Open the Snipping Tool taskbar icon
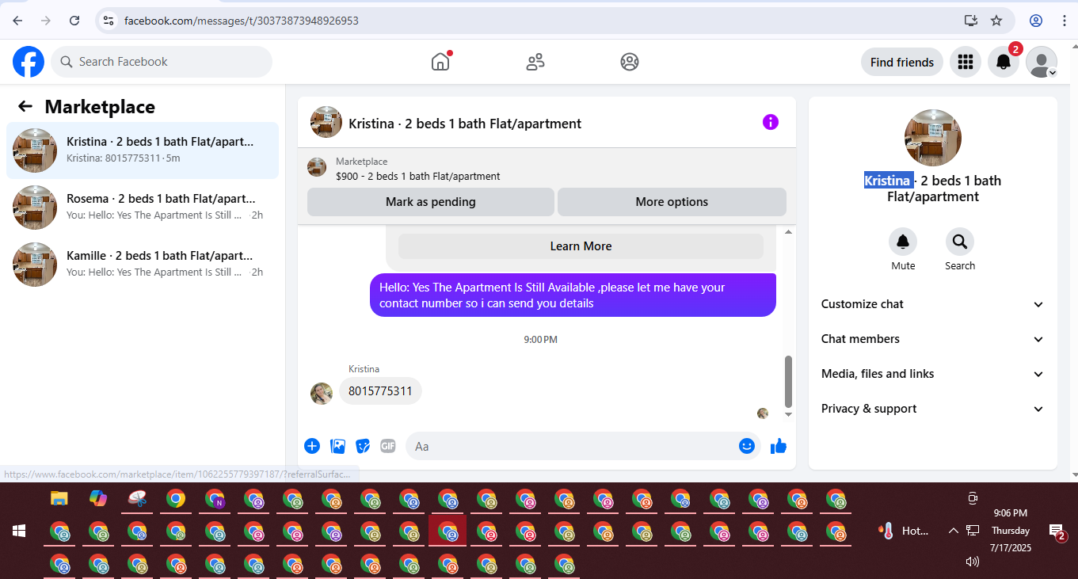 137,498
